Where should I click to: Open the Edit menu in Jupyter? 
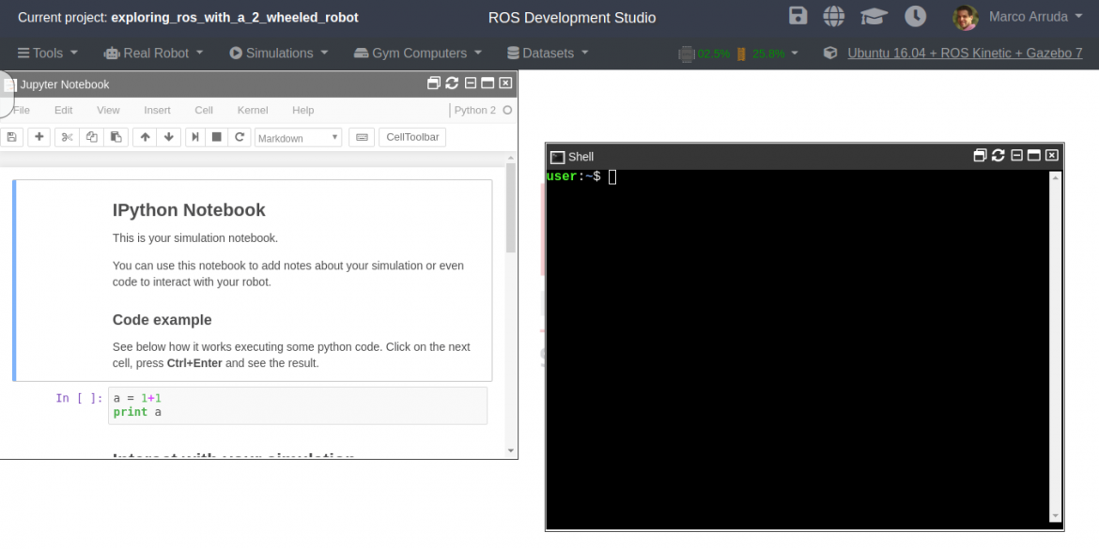[64, 110]
